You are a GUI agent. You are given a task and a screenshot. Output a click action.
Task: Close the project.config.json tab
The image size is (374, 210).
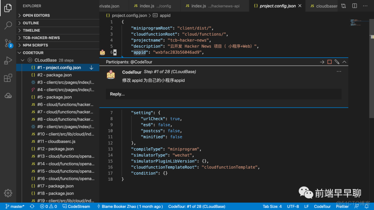point(300,6)
